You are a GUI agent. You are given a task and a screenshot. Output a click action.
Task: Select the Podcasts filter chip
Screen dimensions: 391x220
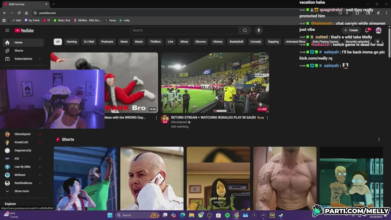click(x=107, y=42)
